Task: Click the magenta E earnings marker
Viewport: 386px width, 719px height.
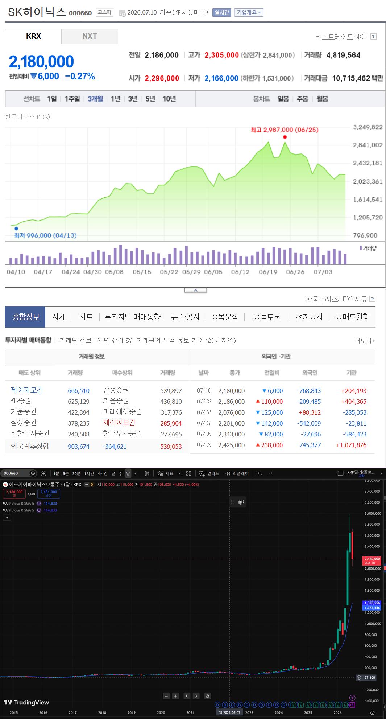Action: [x=352, y=705]
